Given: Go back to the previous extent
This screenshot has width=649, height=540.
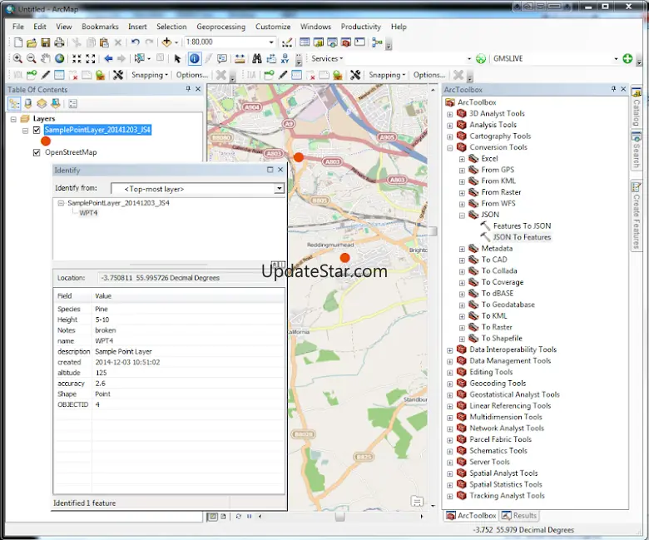Looking at the screenshot, I should [x=108, y=59].
